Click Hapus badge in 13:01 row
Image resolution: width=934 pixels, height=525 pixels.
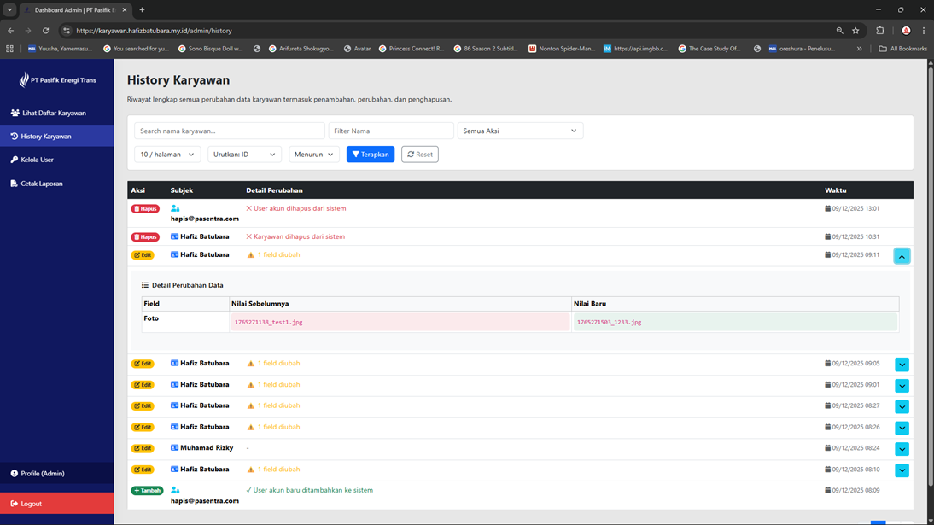pos(145,208)
